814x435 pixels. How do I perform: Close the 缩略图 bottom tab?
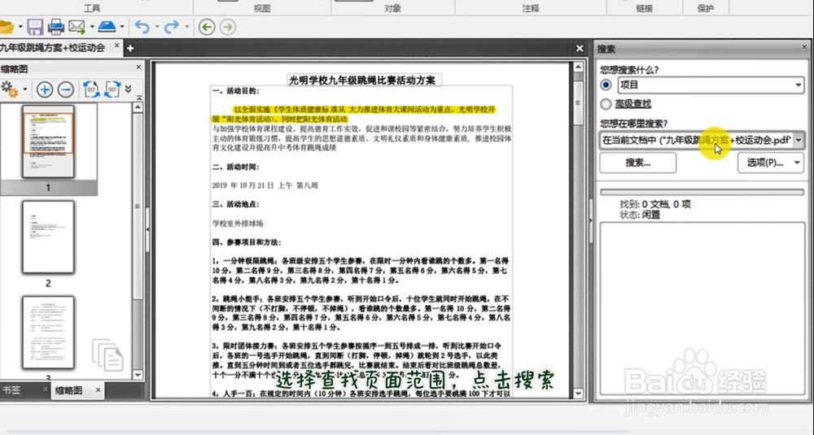coord(98,390)
